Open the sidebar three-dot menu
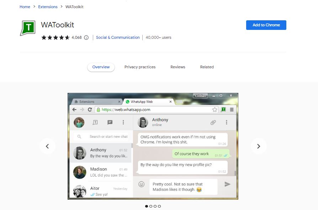 point(123,122)
